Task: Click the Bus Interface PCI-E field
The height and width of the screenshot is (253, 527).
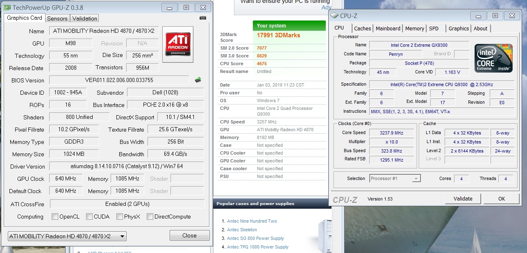Action: (x=165, y=105)
